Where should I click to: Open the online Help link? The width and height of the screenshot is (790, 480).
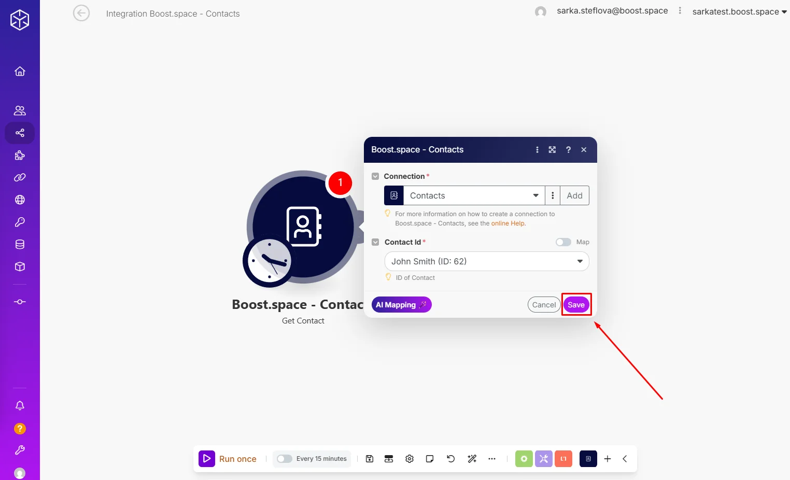tap(508, 223)
